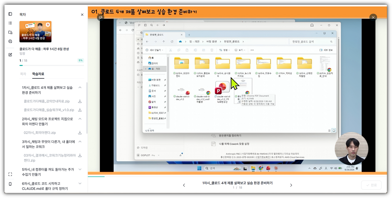
Task: Go to the previous lesson with left arrow
Action: coord(184,185)
